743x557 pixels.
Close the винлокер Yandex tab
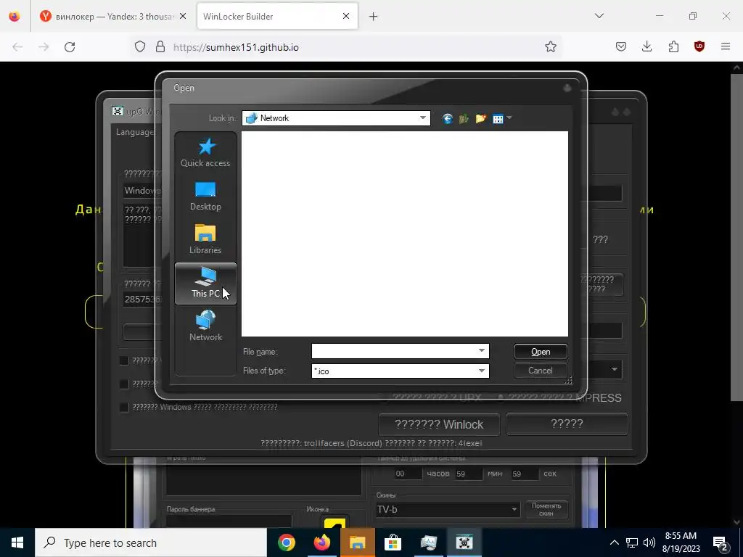click(183, 16)
